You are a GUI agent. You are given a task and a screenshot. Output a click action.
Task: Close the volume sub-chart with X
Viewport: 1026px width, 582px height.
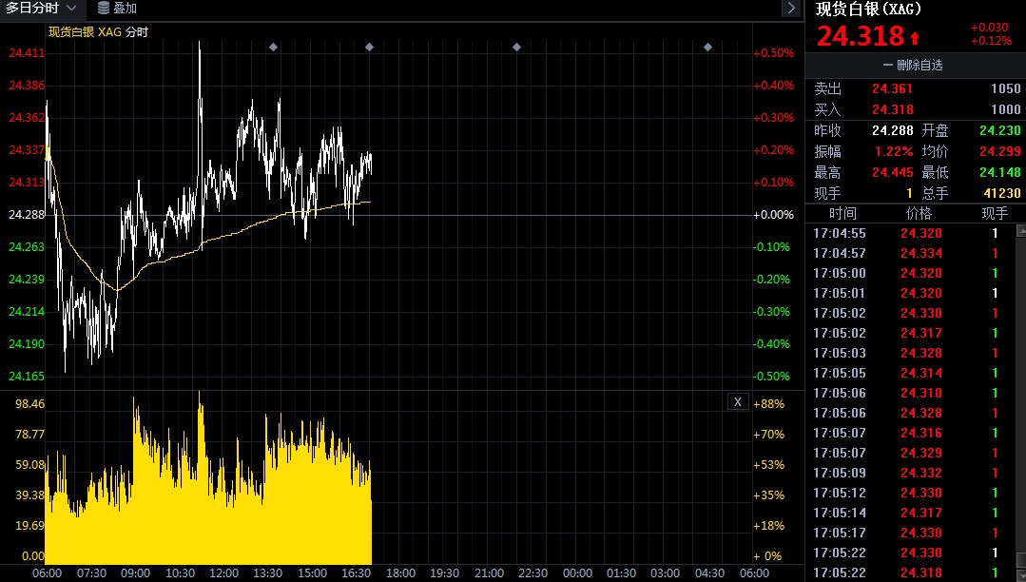click(738, 402)
